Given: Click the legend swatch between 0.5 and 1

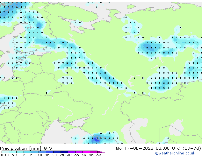Looking at the screenshot, I should click(x=13, y=152).
